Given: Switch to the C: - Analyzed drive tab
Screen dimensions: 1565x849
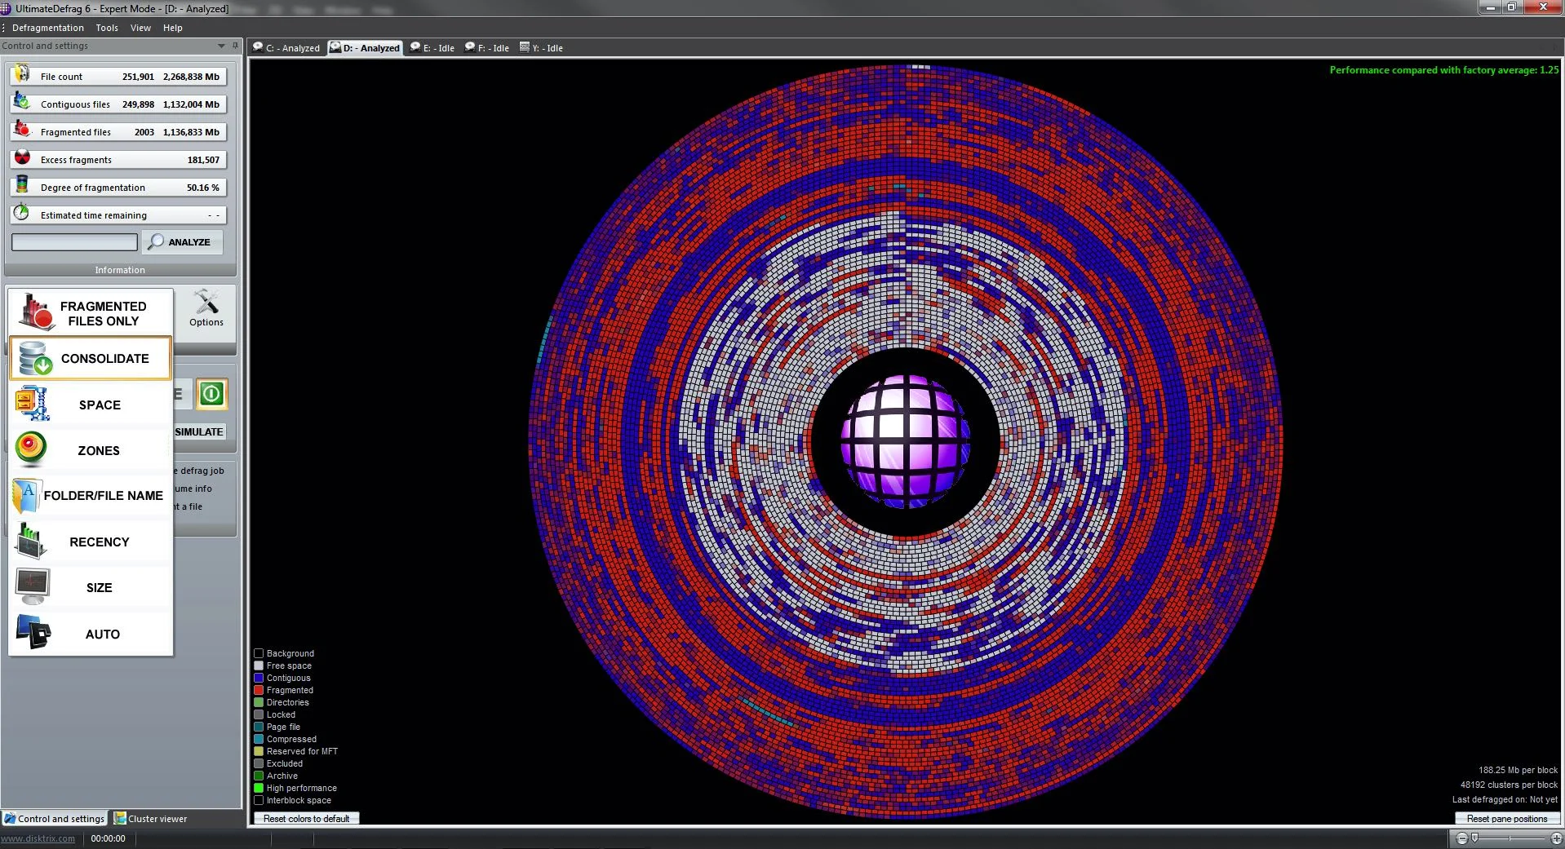Looking at the screenshot, I should point(286,48).
